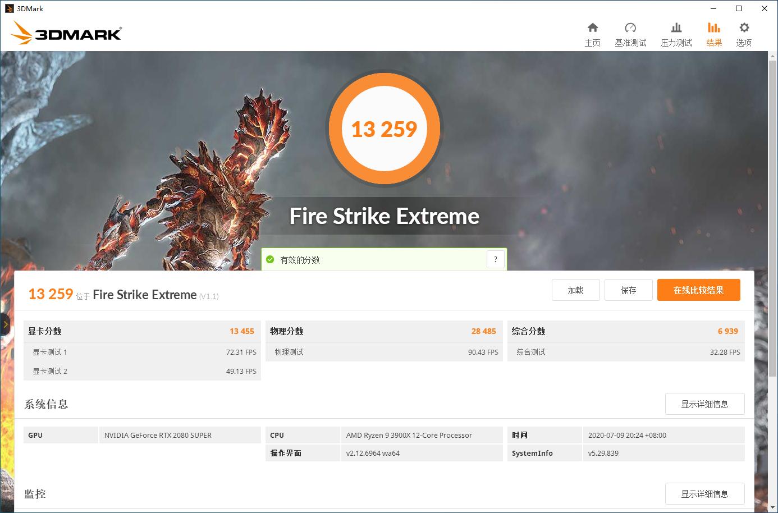Expand 监控 details with 显示详细信息
The width and height of the screenshot is (778, 513).
point(705,493)
